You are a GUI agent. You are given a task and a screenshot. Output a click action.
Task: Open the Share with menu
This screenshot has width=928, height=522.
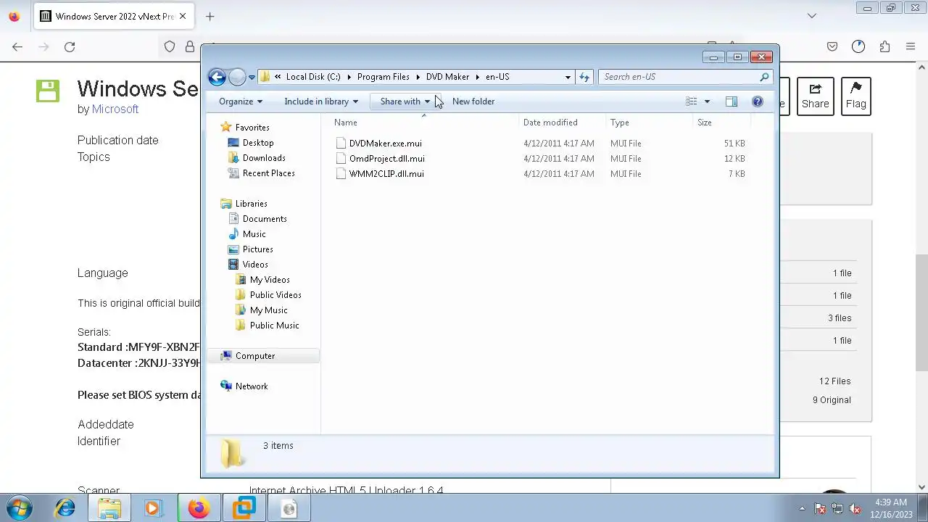coord(405,101)
